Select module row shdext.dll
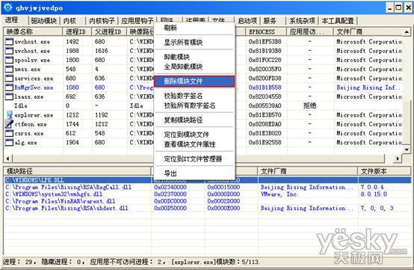This screenshot has width=414, height=270. [208, 208]
